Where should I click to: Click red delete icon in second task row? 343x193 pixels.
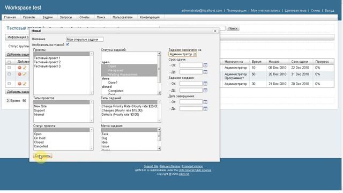pos(19,74)
